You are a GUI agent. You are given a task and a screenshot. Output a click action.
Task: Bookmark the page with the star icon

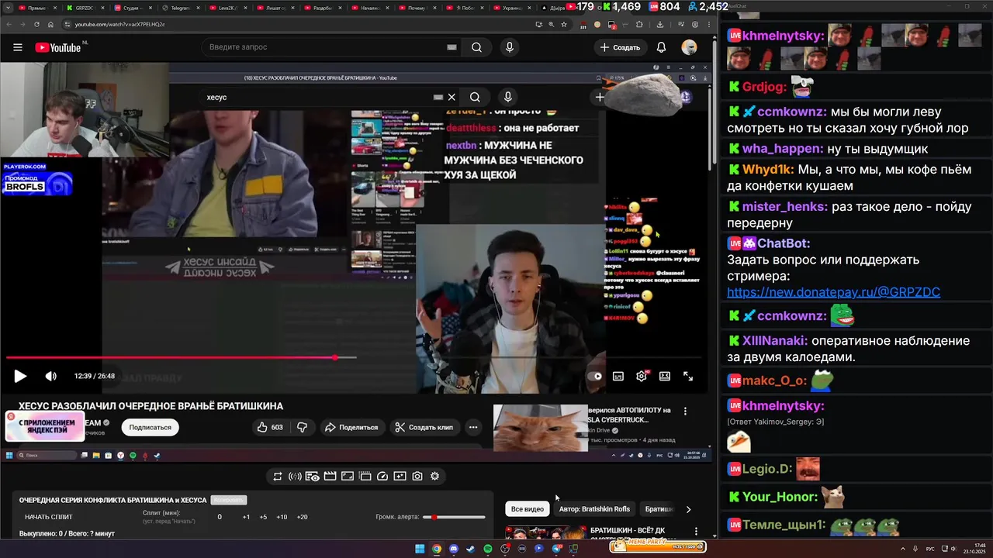coord(564,24)
